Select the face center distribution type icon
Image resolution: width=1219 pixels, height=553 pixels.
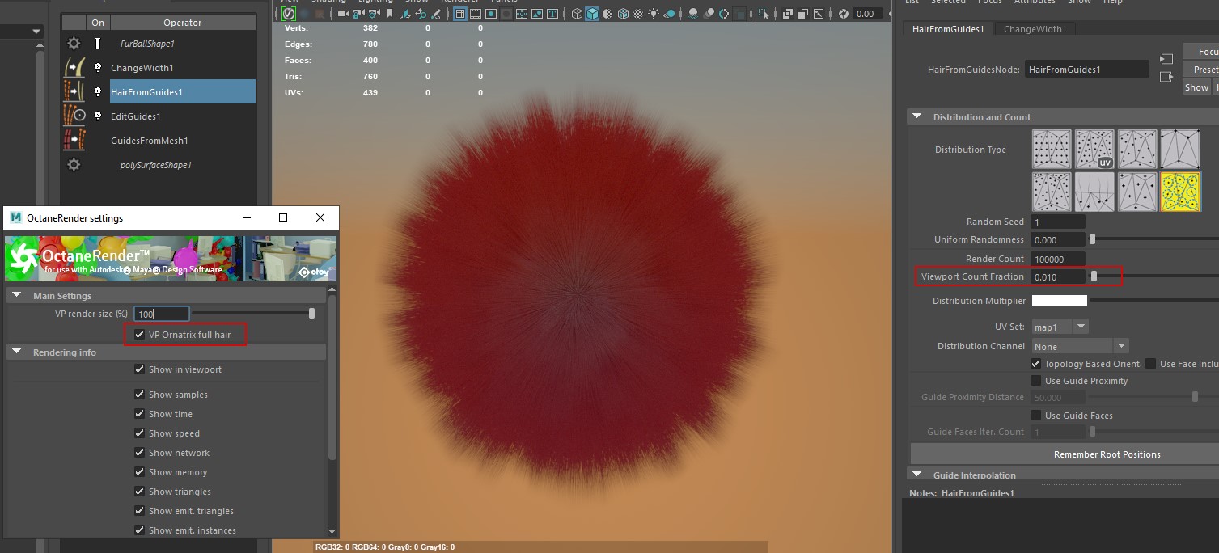(1137, 192)
